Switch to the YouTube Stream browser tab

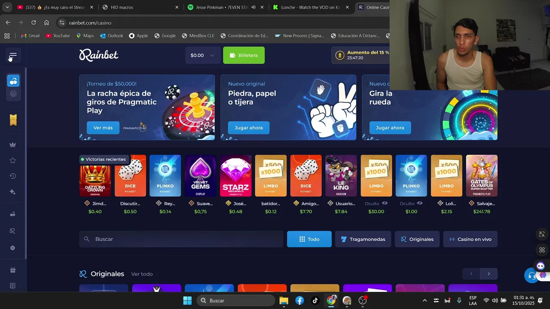pos(55,7)
